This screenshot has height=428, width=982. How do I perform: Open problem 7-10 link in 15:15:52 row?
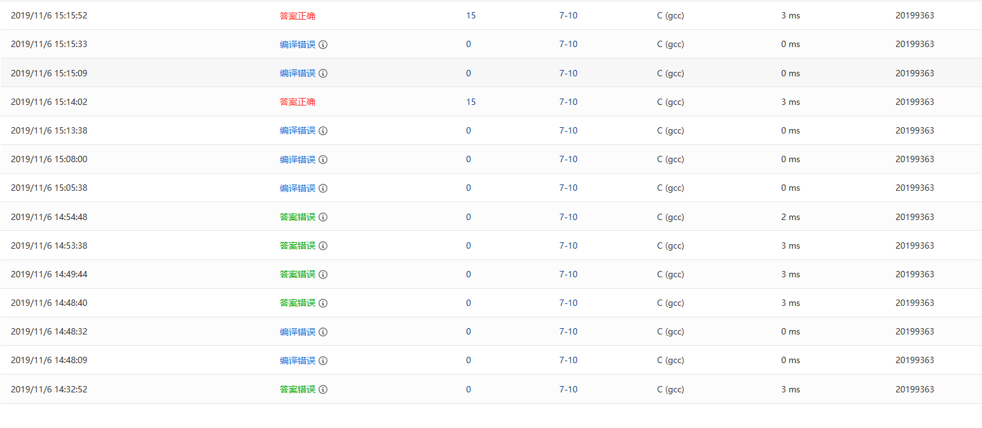(x=569, y=16)
